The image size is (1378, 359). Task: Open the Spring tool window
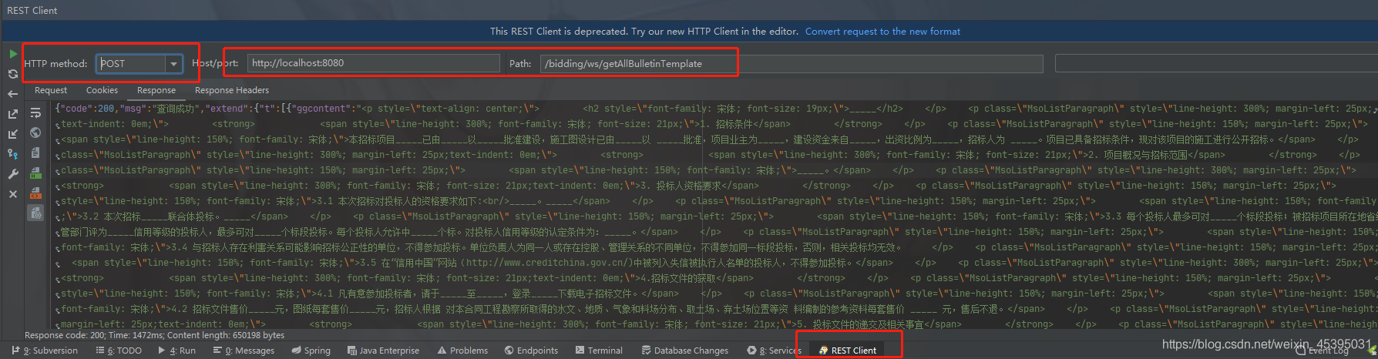pos(311,351)
